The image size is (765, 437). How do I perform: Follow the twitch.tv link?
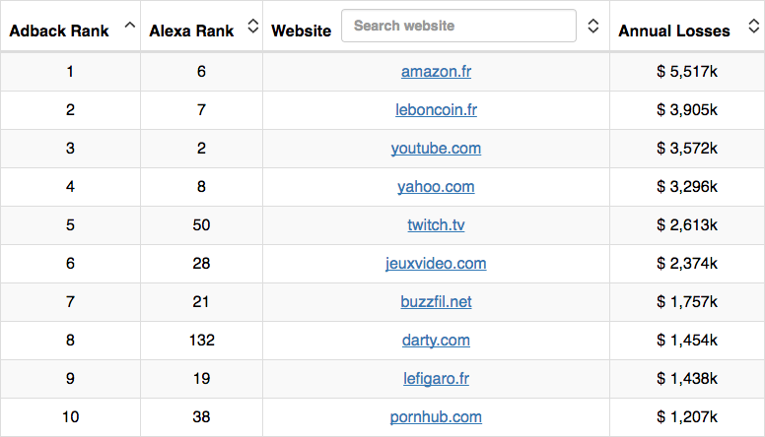436,225
